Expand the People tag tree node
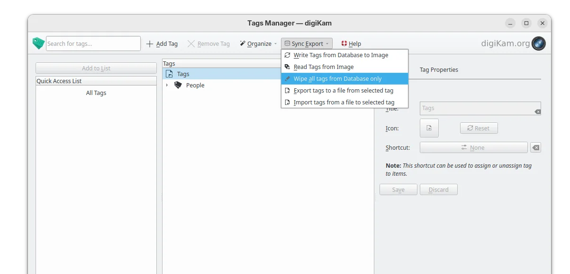The height and width of the screenshot is (274, 570). pos(167,85)
